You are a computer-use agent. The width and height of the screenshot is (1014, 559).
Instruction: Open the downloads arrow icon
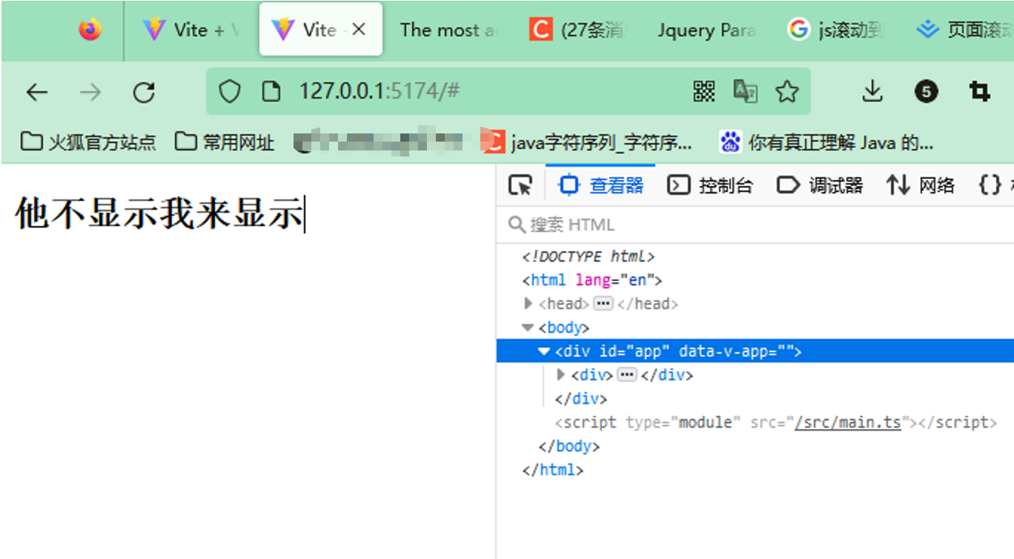point(873,91)
